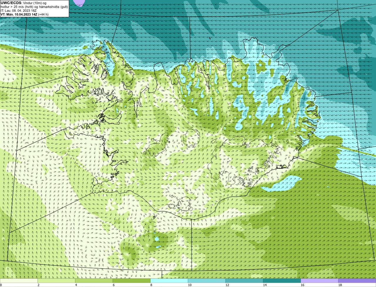The width and height of the screenshot is (376, 287).
Task: Click the scale label "2"
Action: pos(38,285)
